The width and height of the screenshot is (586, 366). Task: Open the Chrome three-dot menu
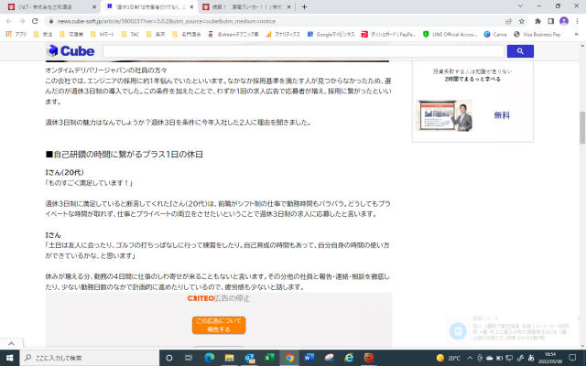tap(577, 21)
